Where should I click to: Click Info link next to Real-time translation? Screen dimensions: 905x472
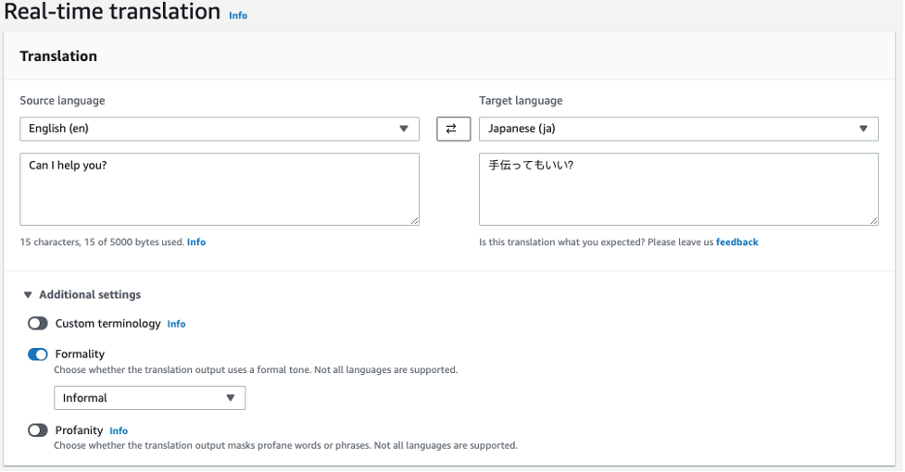[x=238, y=16]
